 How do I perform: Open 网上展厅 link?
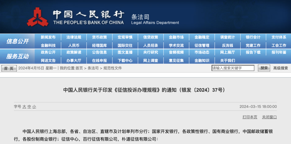227,52
